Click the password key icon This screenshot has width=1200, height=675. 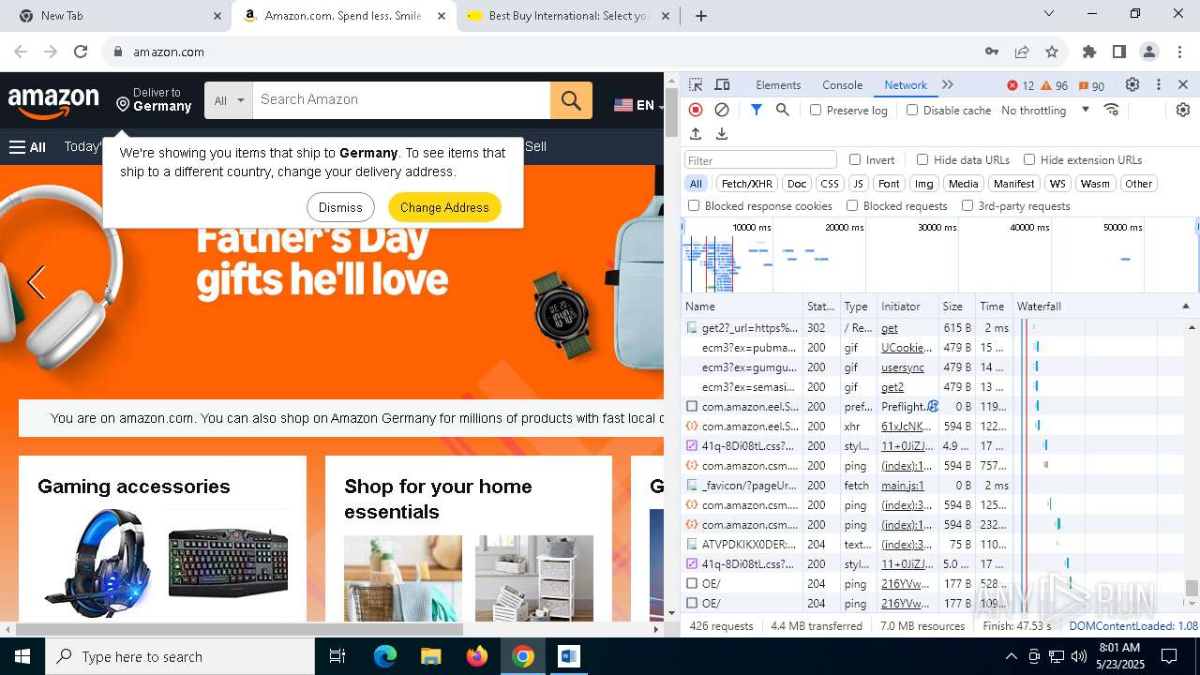[x=992, y=52]
